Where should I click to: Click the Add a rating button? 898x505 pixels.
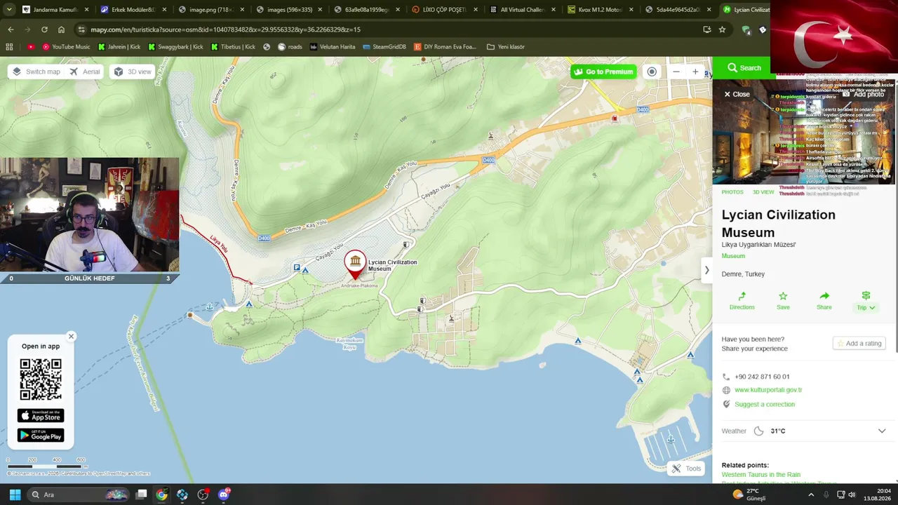[859, 344]
